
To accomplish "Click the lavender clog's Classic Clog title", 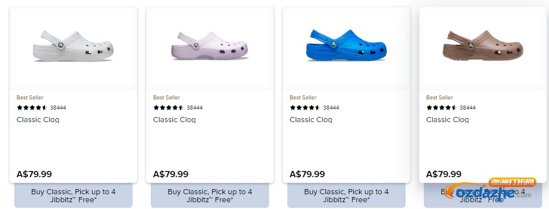I will tap(174, 119).
